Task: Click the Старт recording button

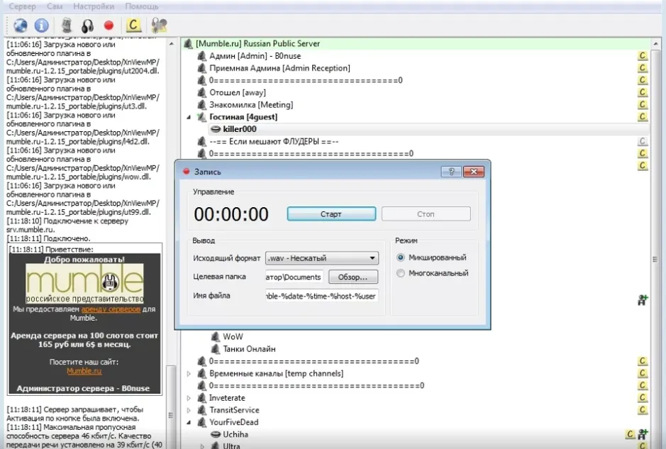Action: 331,214
